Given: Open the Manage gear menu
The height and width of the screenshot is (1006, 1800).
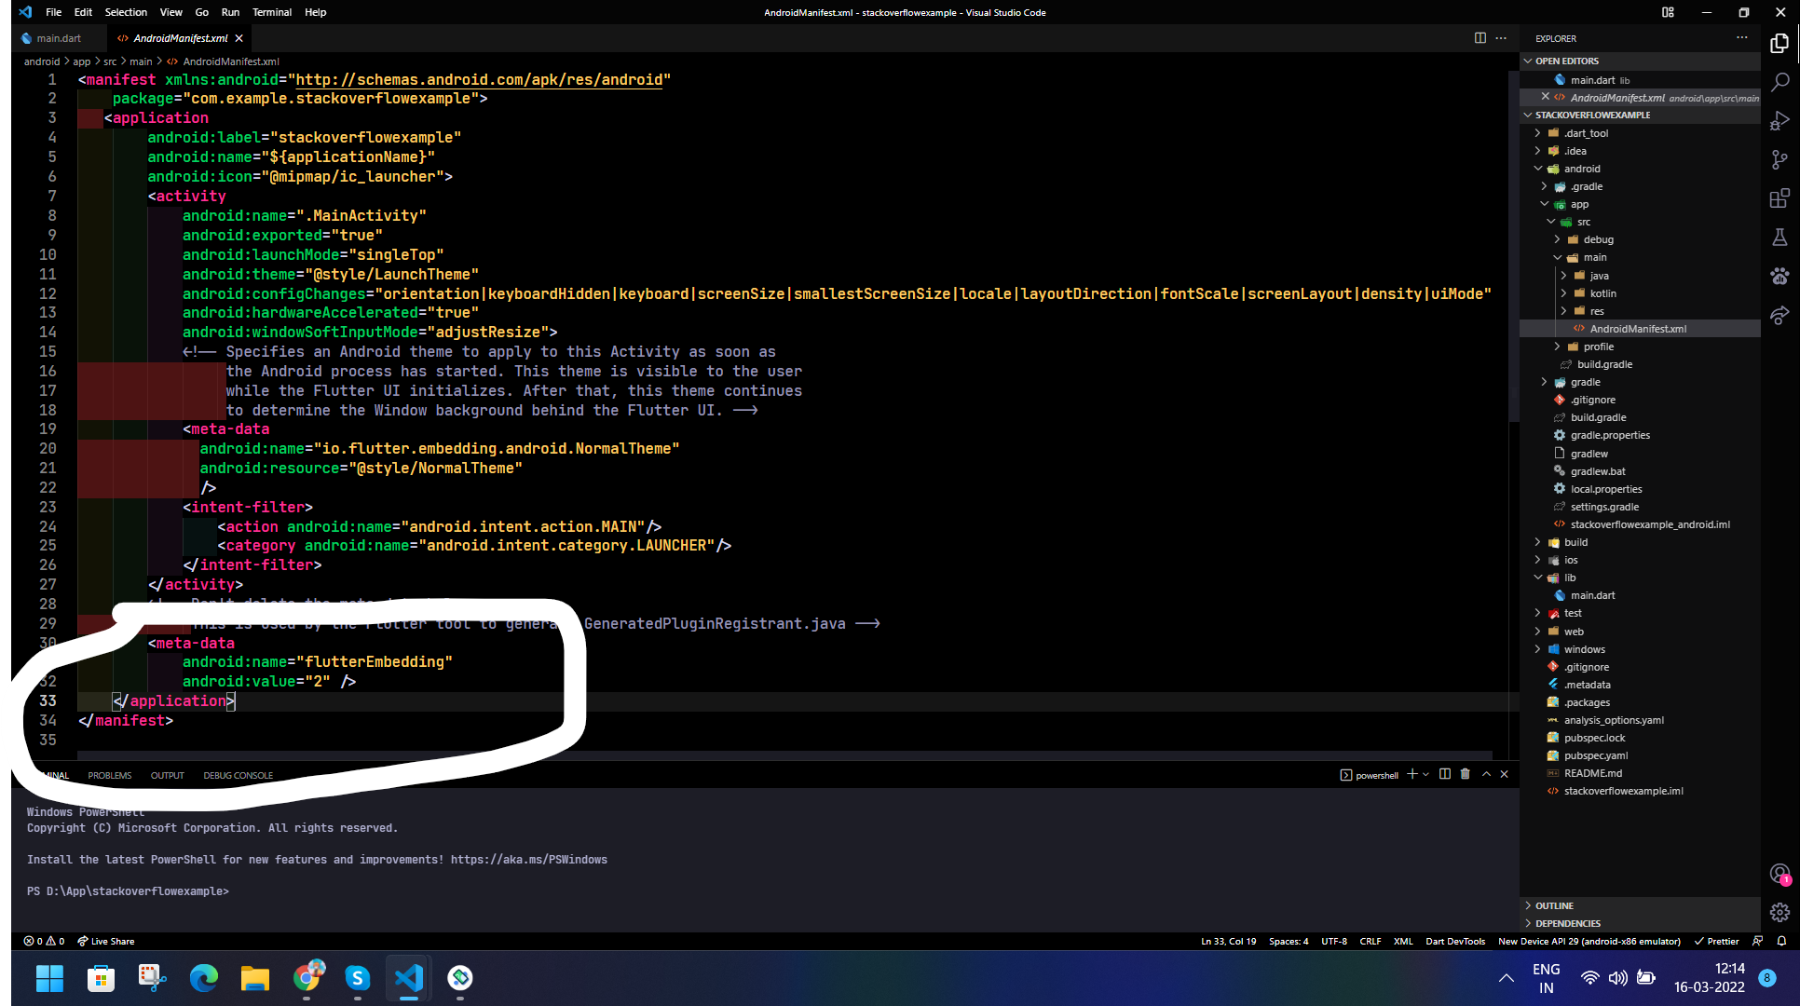Looking at the screenshot, I should pyautogui.click(x=1780, y=913).
